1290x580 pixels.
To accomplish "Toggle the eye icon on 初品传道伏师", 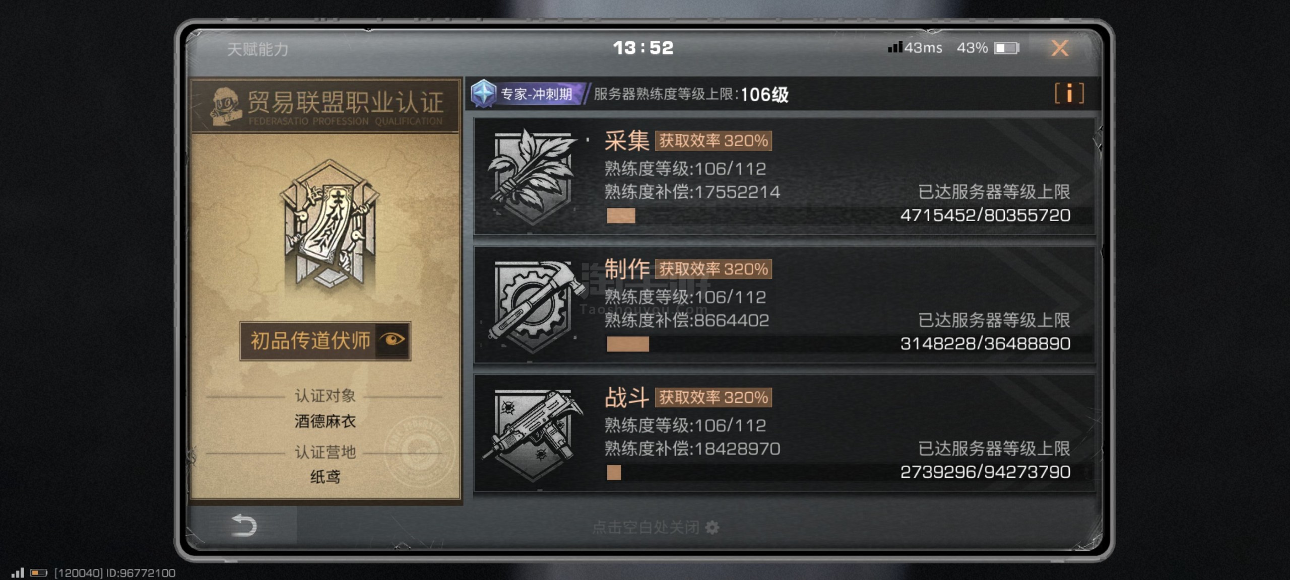I will point(393,340).
